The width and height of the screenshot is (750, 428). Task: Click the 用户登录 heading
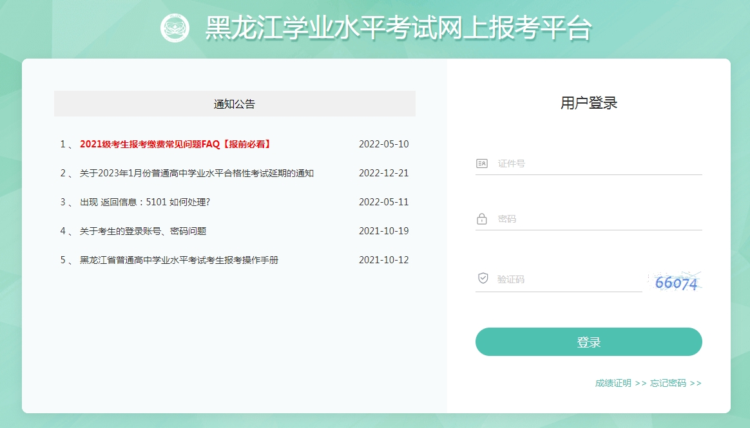589,103
